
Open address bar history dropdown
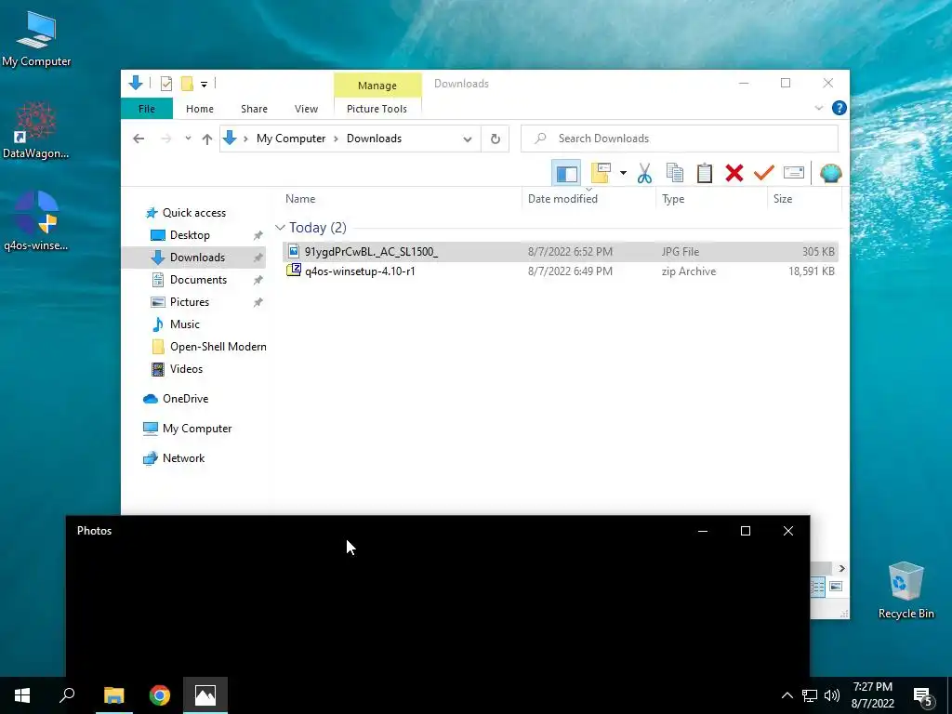[467, 139]
